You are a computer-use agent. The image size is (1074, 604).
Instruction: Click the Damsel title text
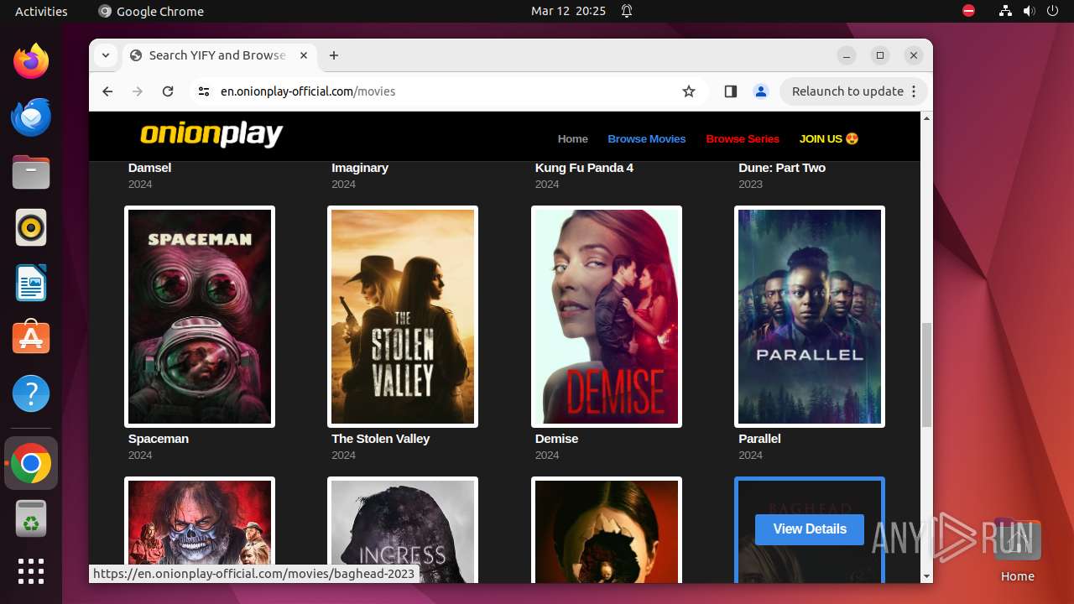tap(149, 168)
